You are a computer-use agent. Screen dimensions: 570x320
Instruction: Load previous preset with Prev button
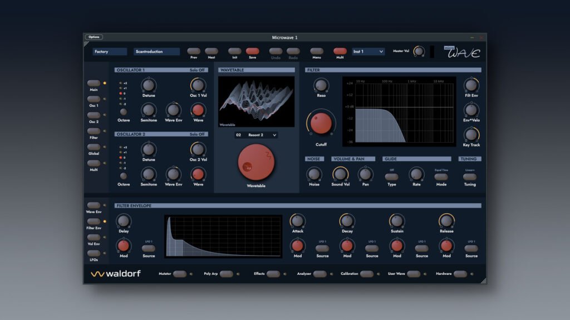click(194, 51)
